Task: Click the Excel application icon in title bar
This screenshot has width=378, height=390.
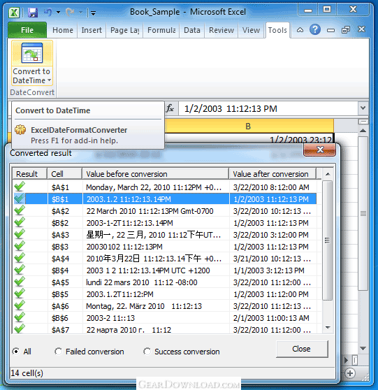Action: click(x=14, y=12)
